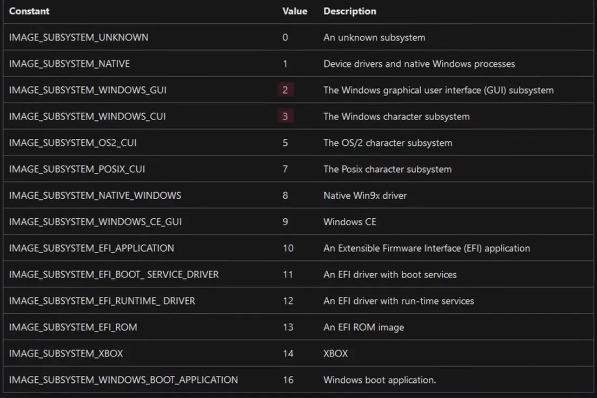Click the IMAGE_SUBSYSTEM_WINDOWS_GUI constant
Screen dimensions: 597x398
coord(88,90)
